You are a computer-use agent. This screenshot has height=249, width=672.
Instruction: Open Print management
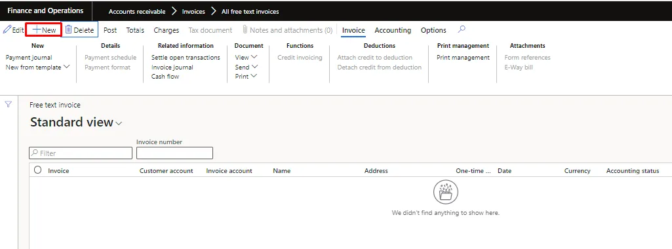463,58
